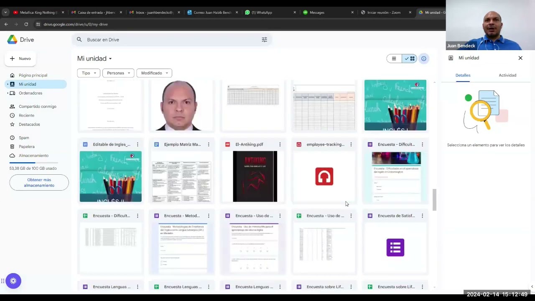Open more actions for Editable de Ingles

coord(138,145)
